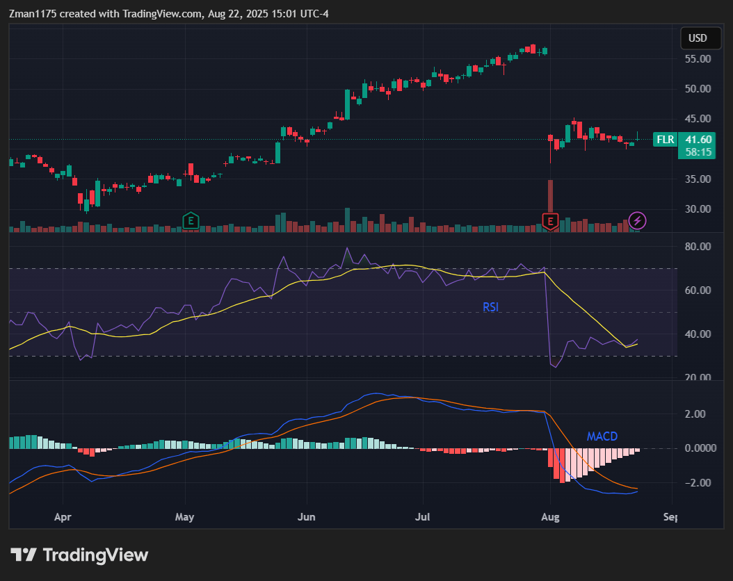Image resolution: width=733 pixels, height=581 pixels.
Task: Click the green FLR ticker badge on the price scale
Action: click(665, 139)
